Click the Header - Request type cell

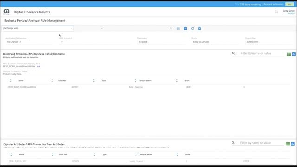tap(136, 161)
